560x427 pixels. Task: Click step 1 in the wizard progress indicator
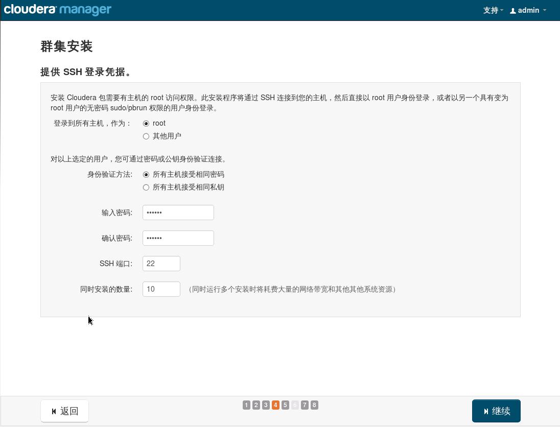pos(246,405)
